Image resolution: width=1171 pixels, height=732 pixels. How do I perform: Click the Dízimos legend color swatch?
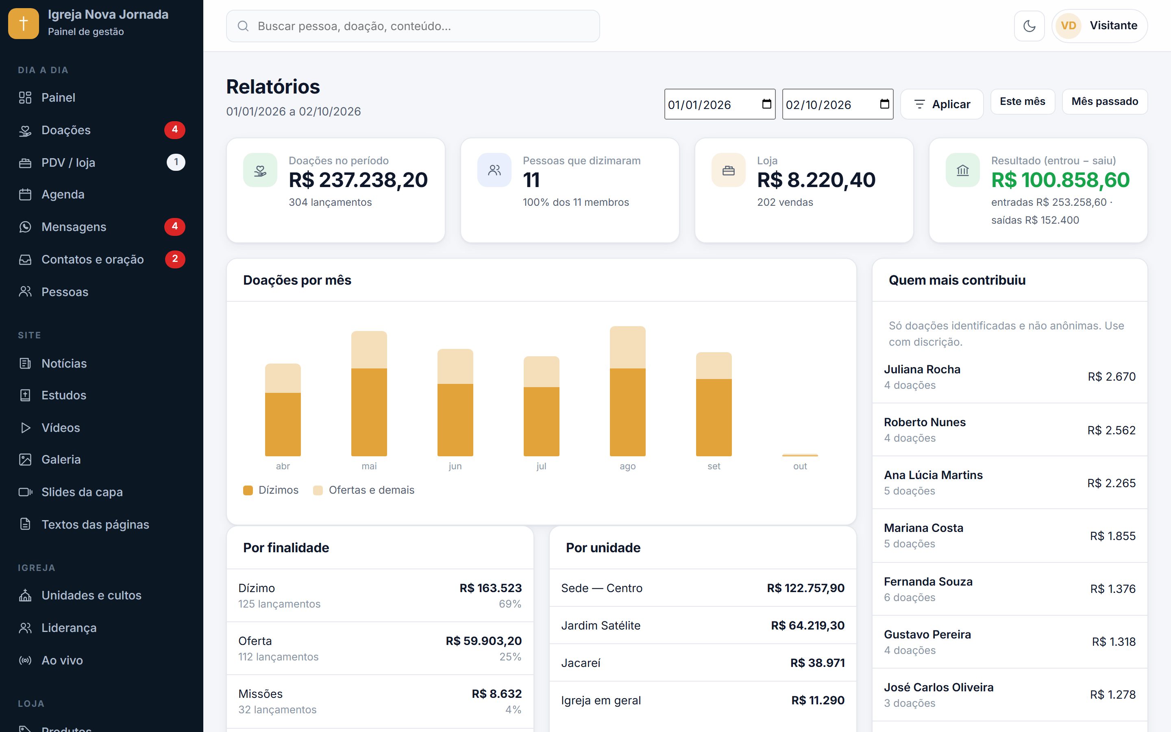(x=248, y=490)
